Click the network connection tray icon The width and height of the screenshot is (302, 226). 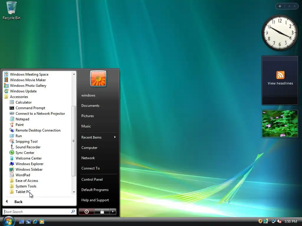pos(273,221)
